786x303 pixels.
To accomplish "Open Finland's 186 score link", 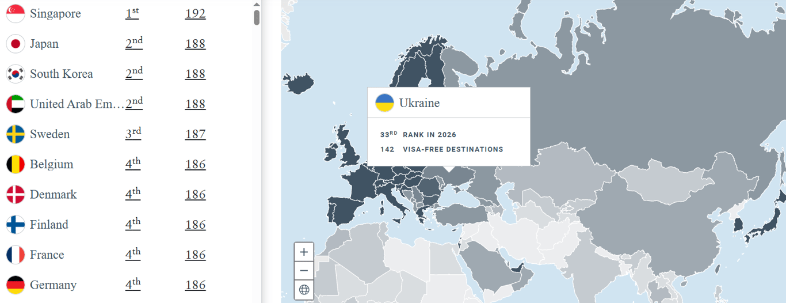I will click(x=196, y=225).
